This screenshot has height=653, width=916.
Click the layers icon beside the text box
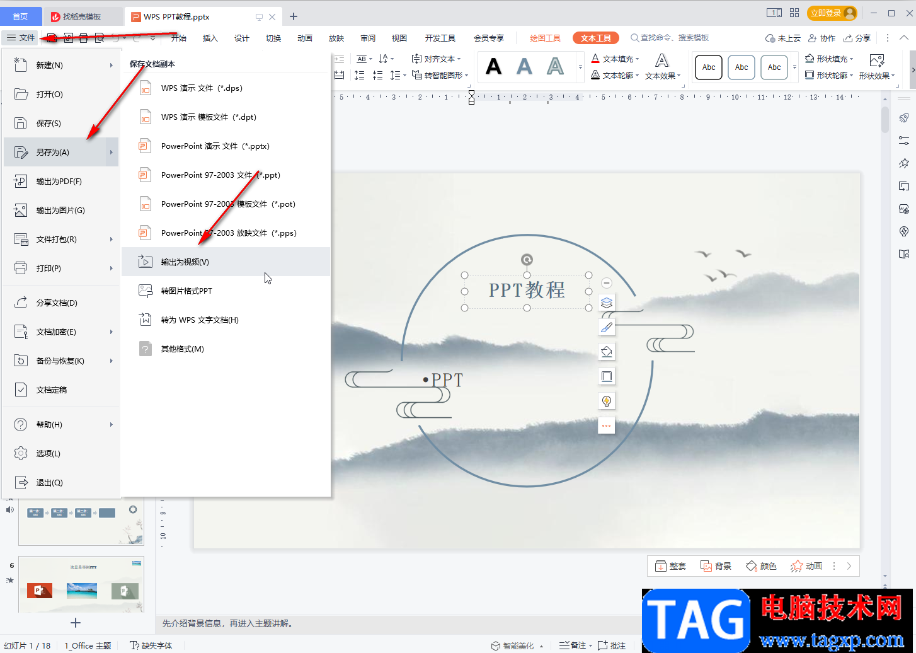tap(607, 303)
